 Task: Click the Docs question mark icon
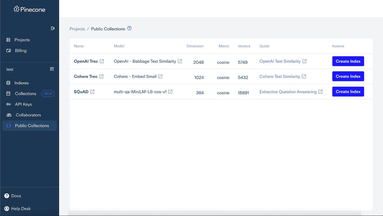point(7,196)
